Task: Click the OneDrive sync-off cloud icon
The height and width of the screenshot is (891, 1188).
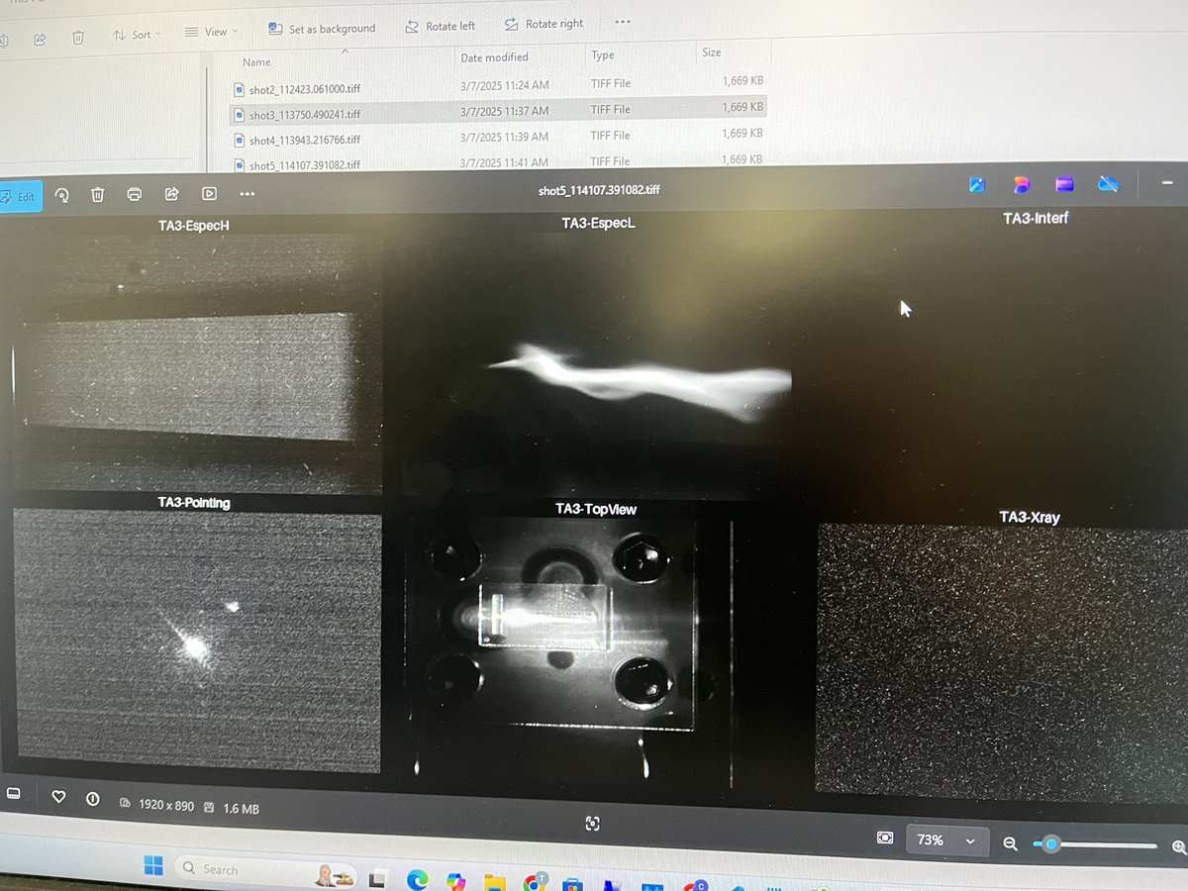Action: tap(1108, 184)
